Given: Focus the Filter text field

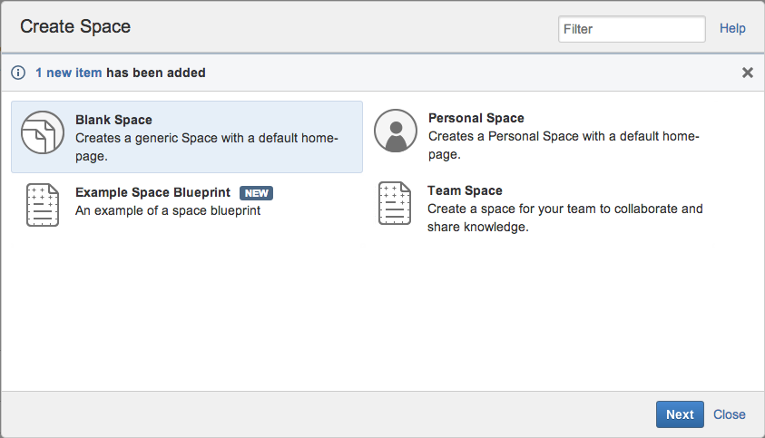Looking at the screenshot, I should click(631, 29).
